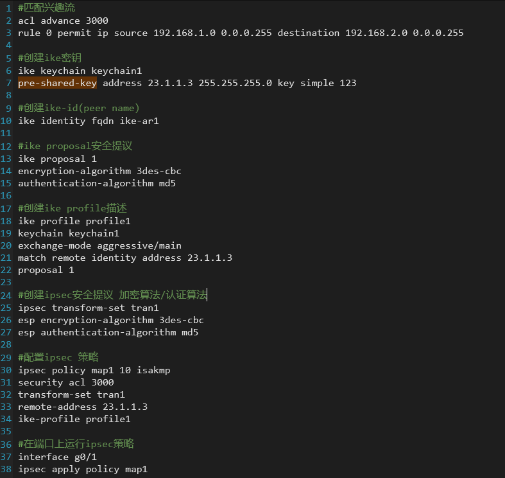Click the "rule 0 permit ip source" line
Viewport: 505px width, 478px height.
point(241,33)
